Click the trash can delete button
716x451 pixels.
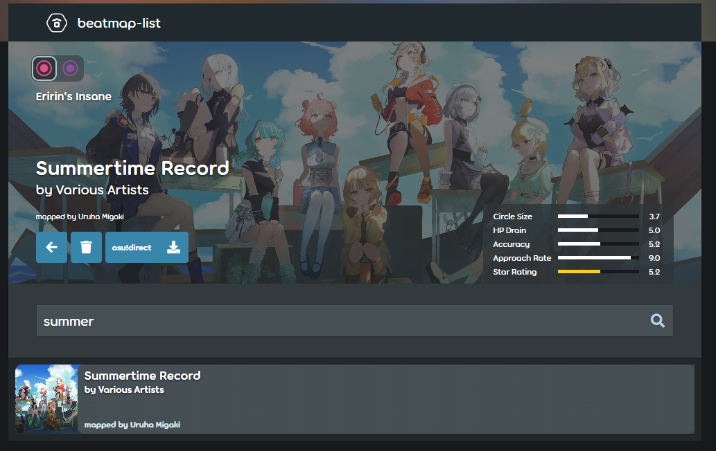(86, 247)
